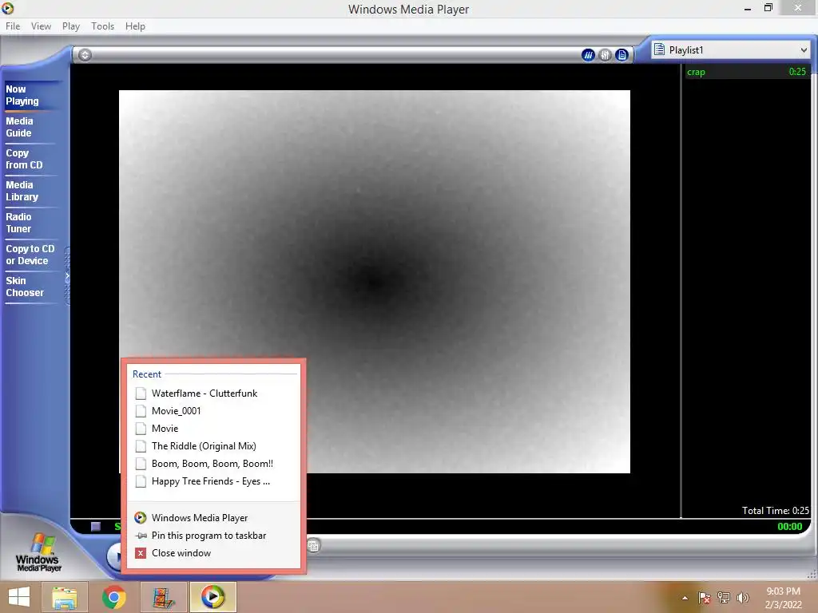Click the show menu bar toggle icon
The height and width of the screenshot is (613, 818).
click(85, 55)
